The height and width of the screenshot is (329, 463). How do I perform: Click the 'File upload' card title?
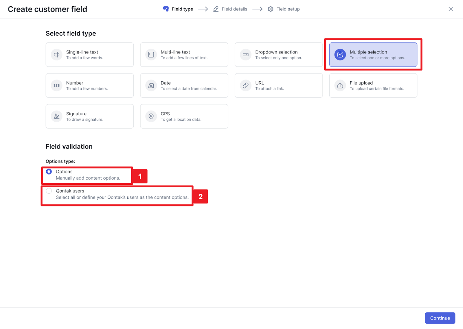(361, 83)
